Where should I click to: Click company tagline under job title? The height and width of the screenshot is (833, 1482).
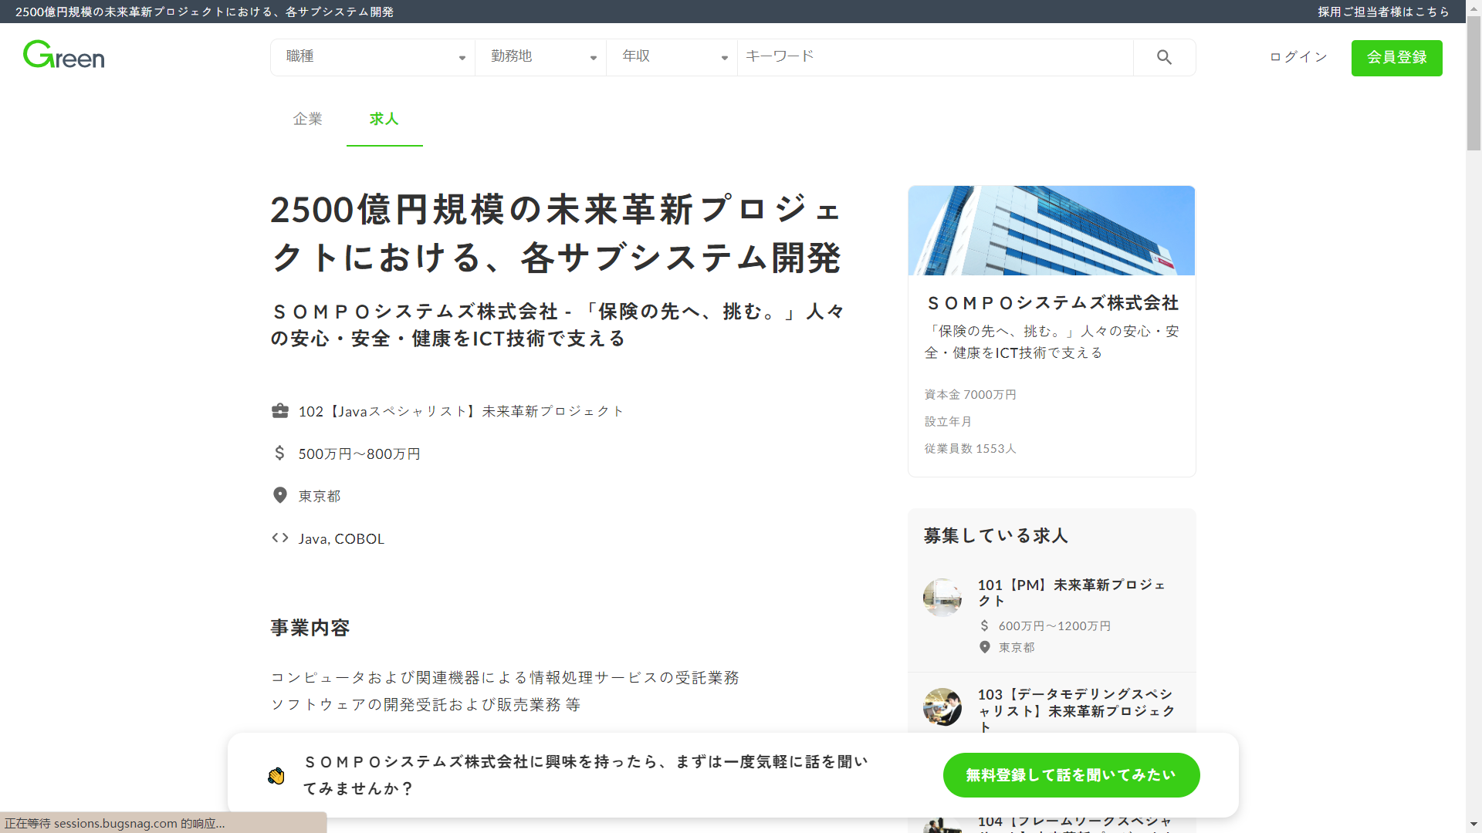(557, 325)
